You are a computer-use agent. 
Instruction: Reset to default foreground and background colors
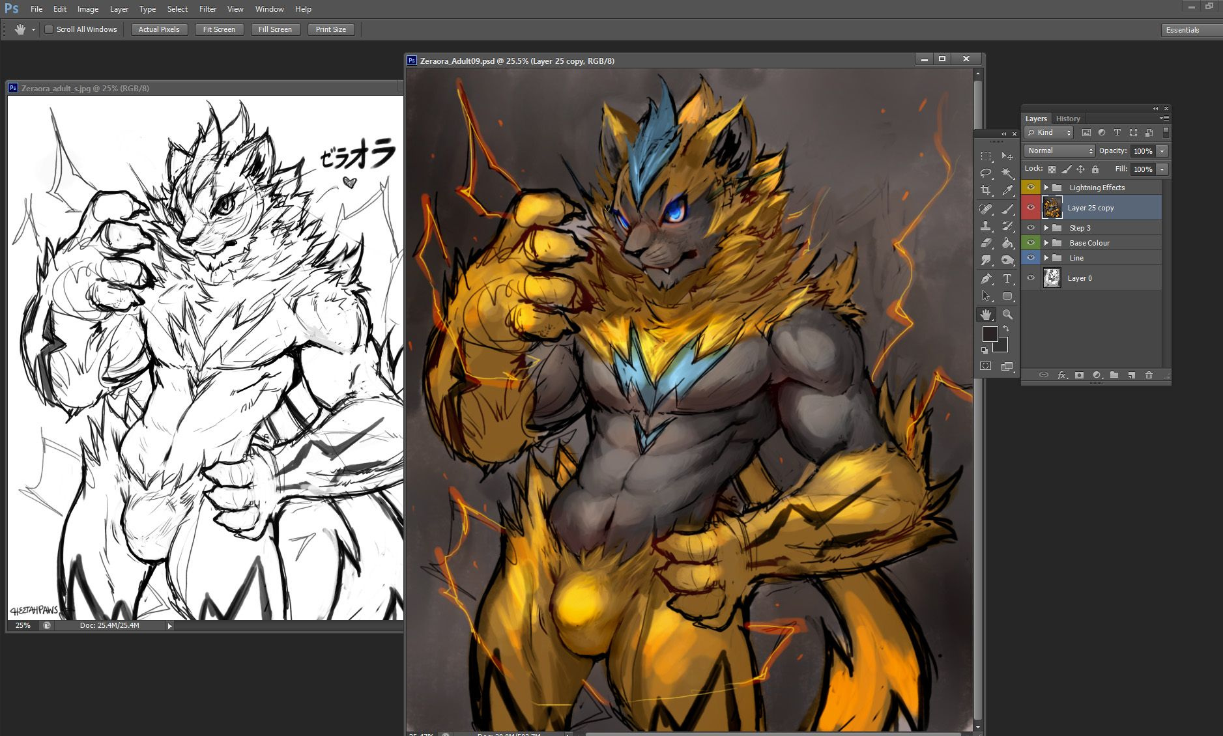click(x=985, y=350)
